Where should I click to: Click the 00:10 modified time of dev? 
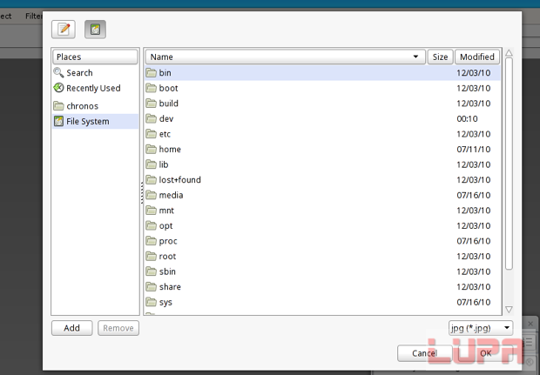467,118
